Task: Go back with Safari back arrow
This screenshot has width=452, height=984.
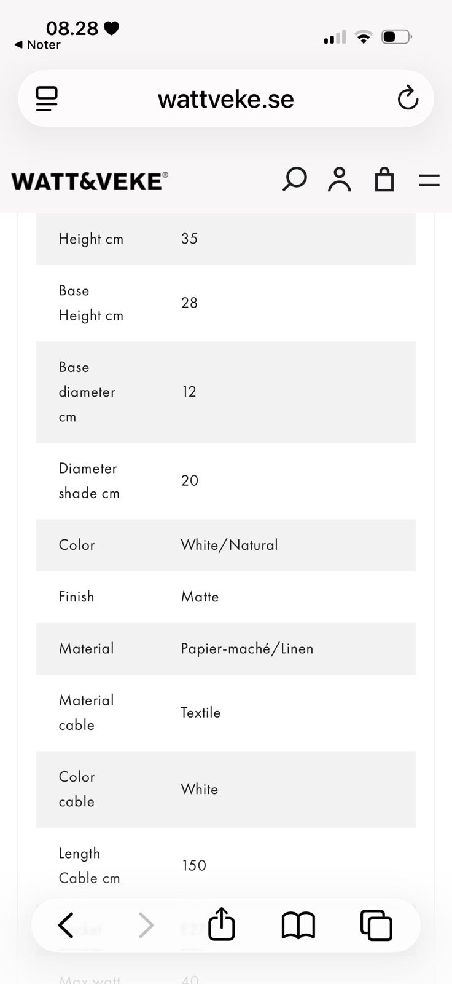Action: pyautogui.click(x=66, y=925)
